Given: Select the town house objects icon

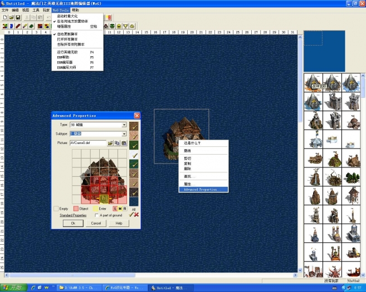Looking at the screenshot, I should pyautogui.click(x=106, y=26).
